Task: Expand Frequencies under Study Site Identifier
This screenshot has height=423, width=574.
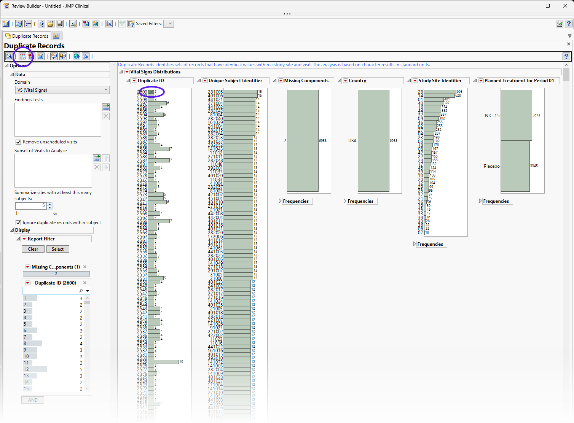Action: click(x=415, y=244)
